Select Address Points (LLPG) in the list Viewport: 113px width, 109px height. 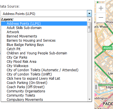44,23
